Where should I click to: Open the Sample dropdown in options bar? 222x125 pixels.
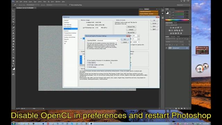(x=56, y=5)
